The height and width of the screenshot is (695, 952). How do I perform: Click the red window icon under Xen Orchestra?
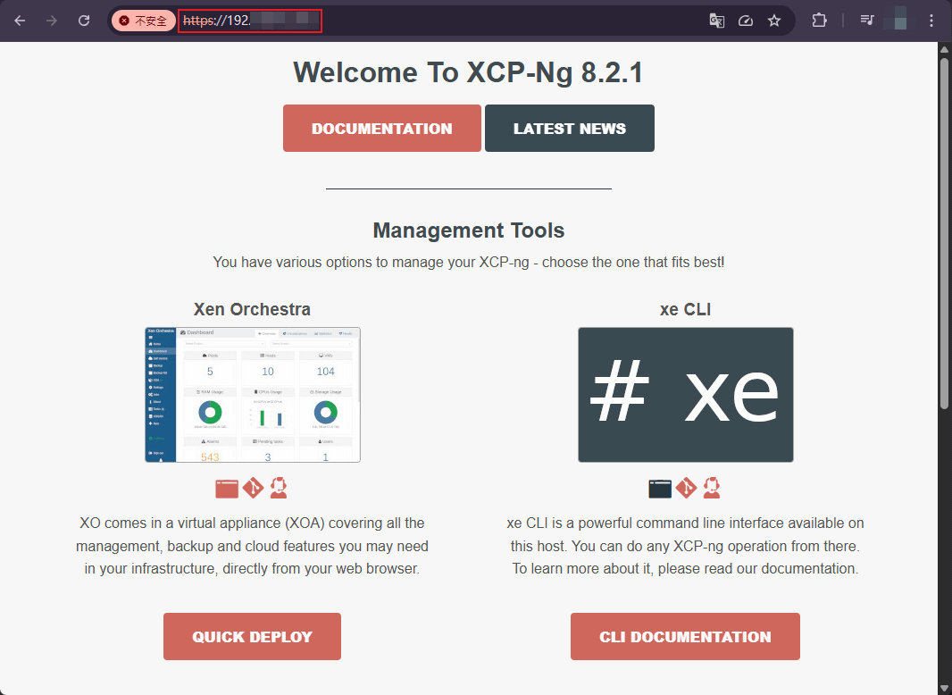(x=227, y=489)
